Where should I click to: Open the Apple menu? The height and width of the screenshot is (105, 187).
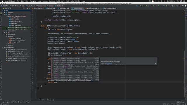(x=3, y=1)
